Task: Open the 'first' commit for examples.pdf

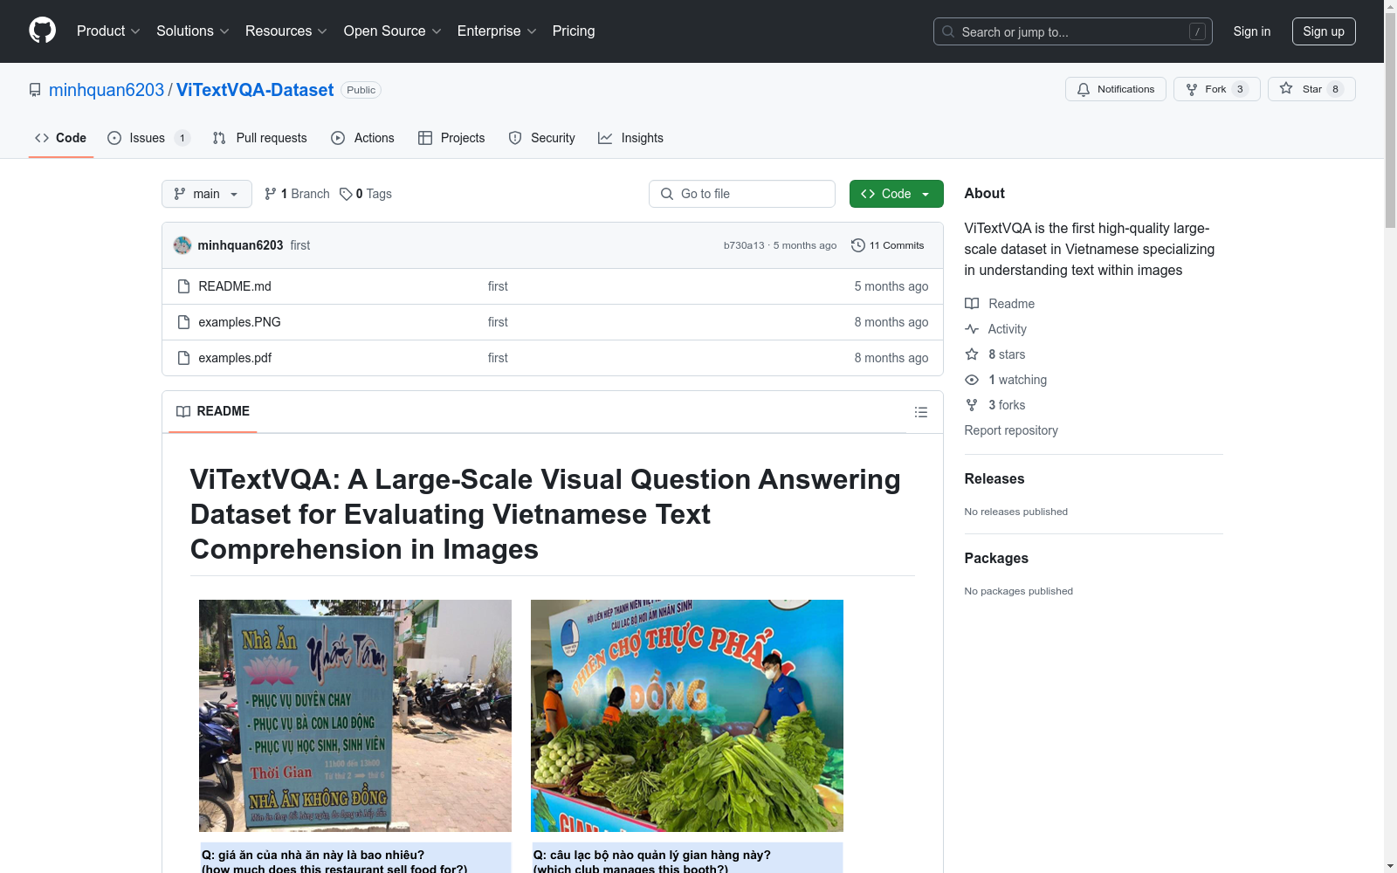Action: pos(498,358)
